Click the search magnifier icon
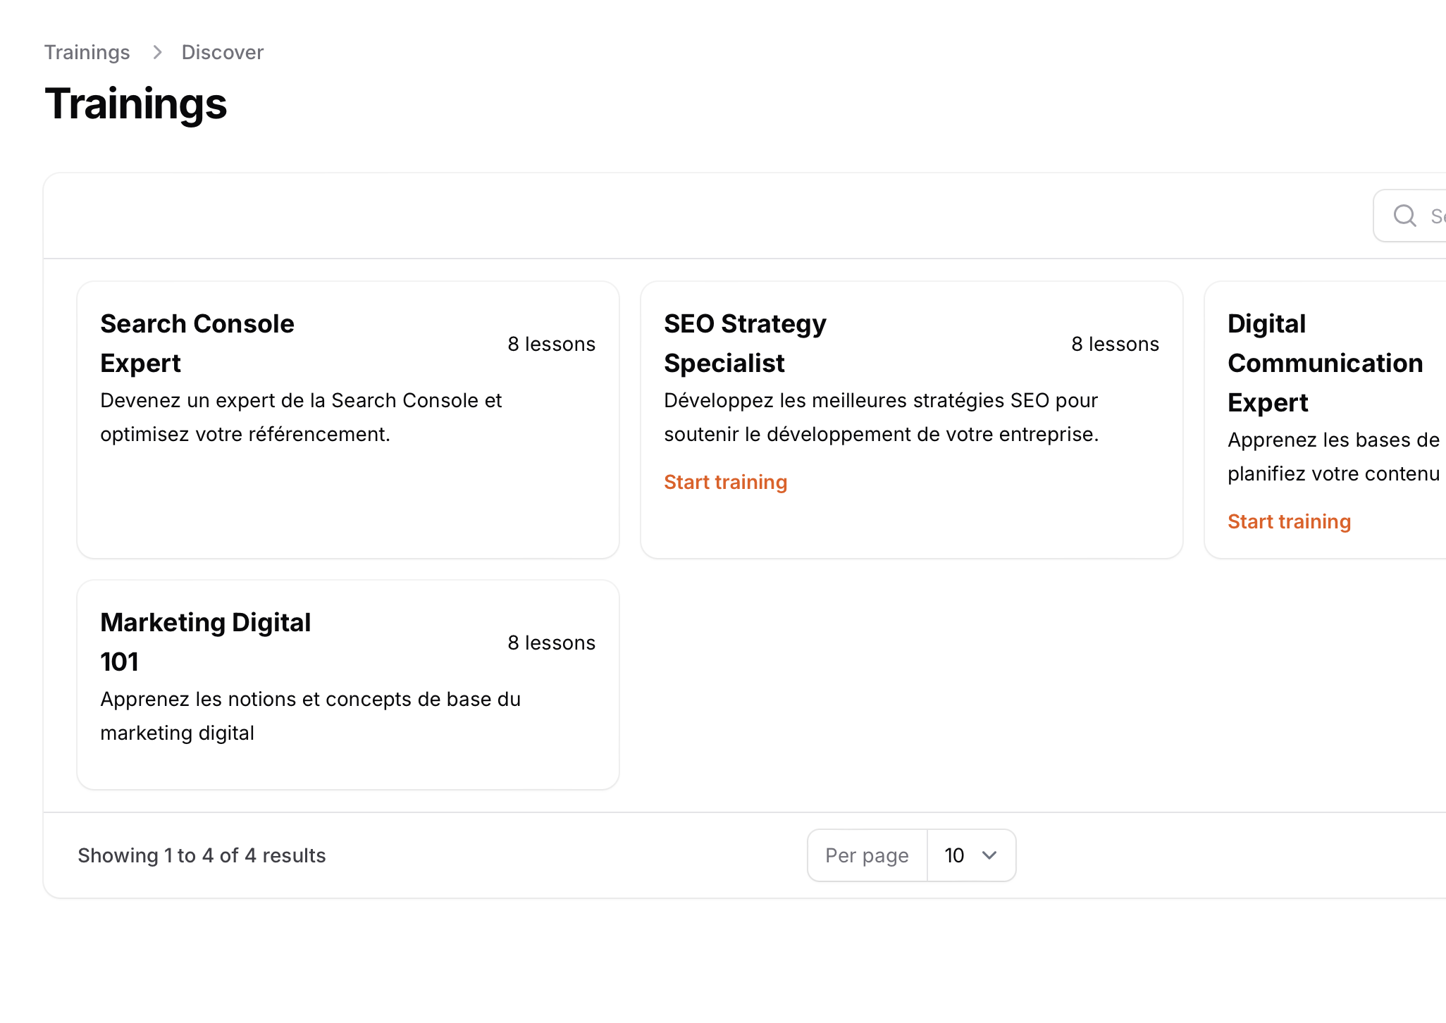The width and height of the screenshot is (1446, 1023). point(1404,216)
